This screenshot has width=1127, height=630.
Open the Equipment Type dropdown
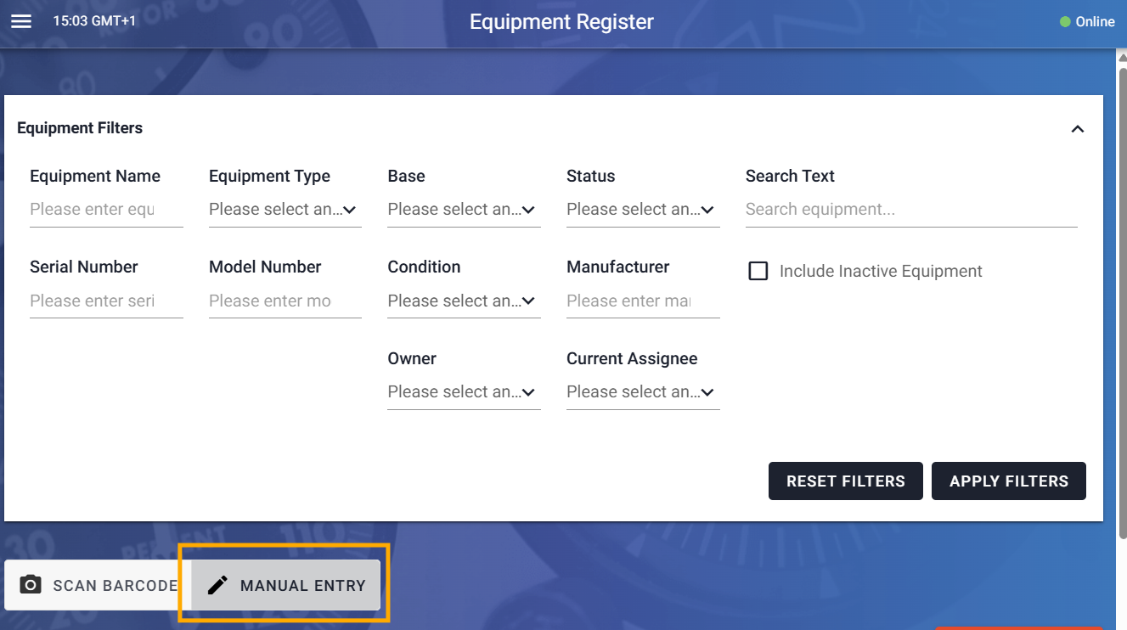click(x=285, y=210)
